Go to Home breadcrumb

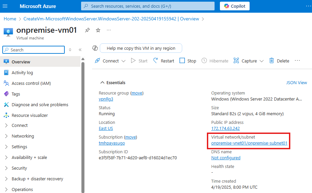pos(10,19)
